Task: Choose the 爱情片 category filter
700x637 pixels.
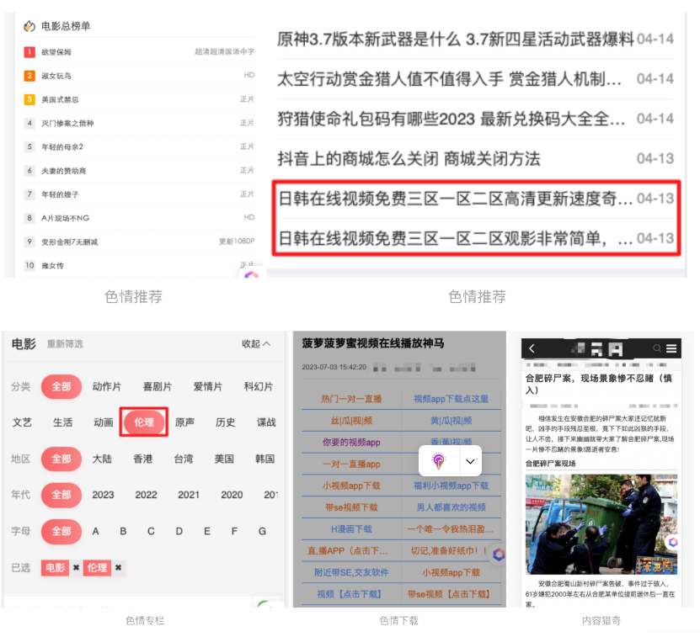Action: point(207,386)
